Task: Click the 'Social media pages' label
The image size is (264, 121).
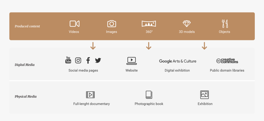Action: pyautogui.click(x=83, y=70)
